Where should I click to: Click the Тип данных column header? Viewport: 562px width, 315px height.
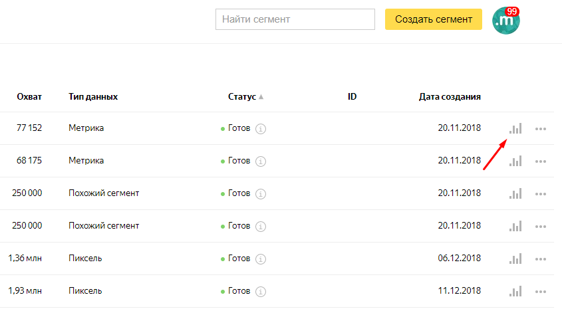pos(93,96)
